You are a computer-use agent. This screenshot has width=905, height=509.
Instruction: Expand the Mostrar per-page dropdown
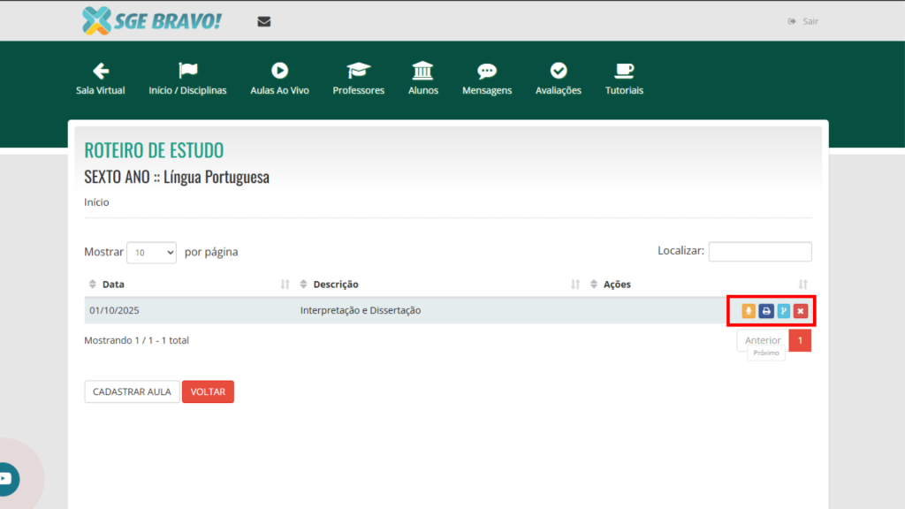click(x=152, y=252)
